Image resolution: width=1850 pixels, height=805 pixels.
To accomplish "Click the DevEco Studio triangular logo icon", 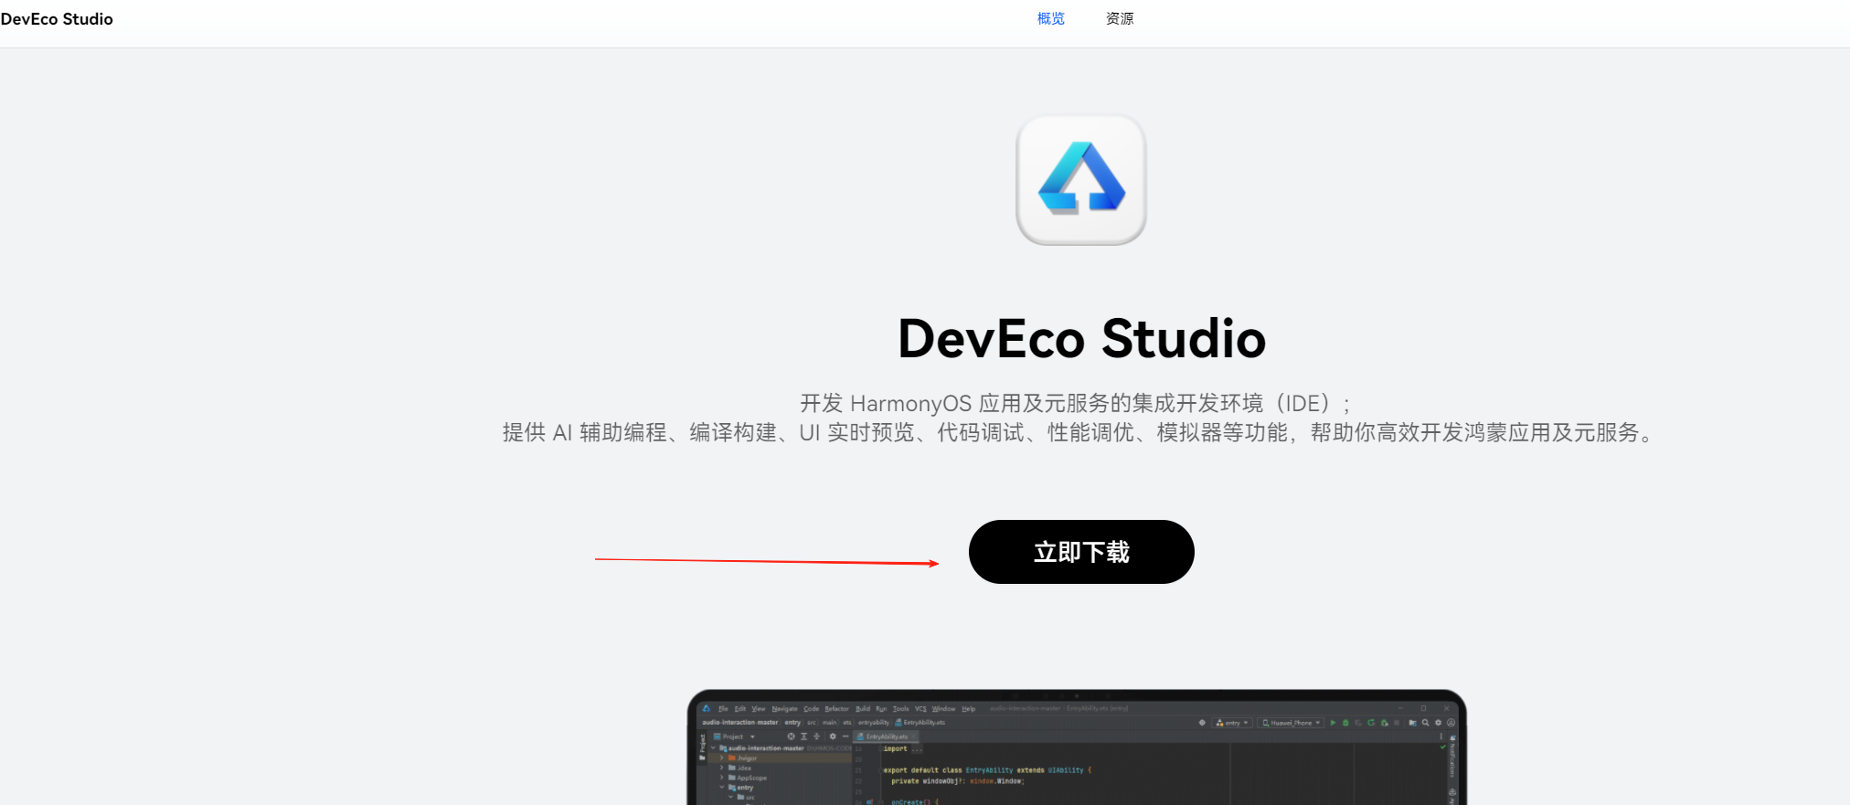I will point(1081,179).
